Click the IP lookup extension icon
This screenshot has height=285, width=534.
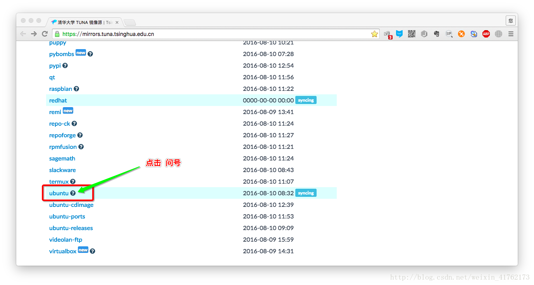tap(449, 34)
